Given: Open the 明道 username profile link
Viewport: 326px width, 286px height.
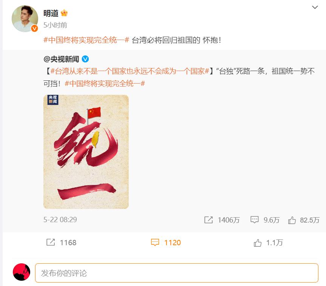Looking at the screenshot, I should click(51, 13).
